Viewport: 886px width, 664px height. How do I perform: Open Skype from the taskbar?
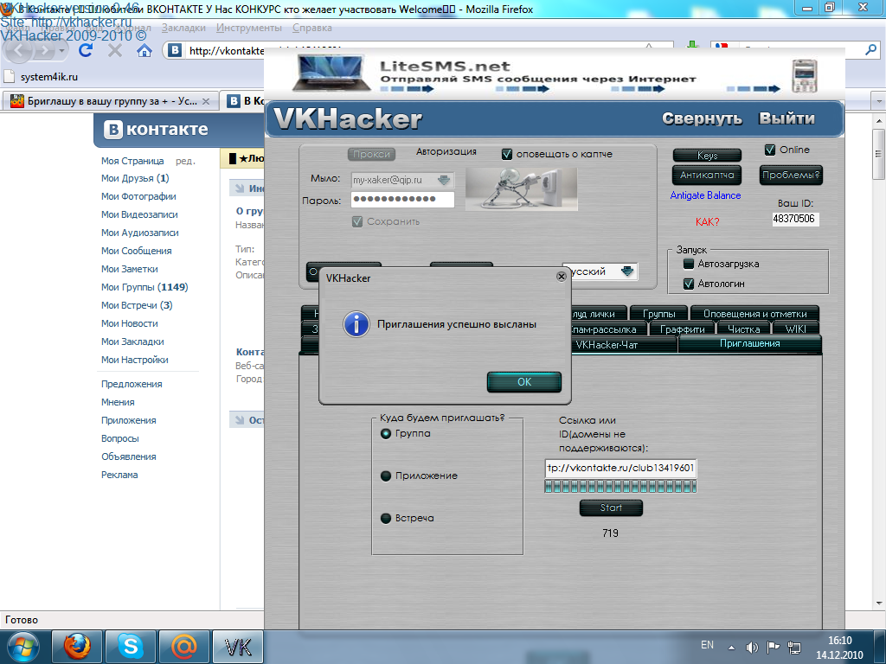[x=130, y=647]
